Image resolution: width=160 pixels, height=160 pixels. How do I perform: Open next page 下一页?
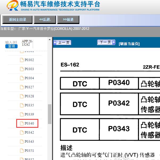[x=106, y=42]
